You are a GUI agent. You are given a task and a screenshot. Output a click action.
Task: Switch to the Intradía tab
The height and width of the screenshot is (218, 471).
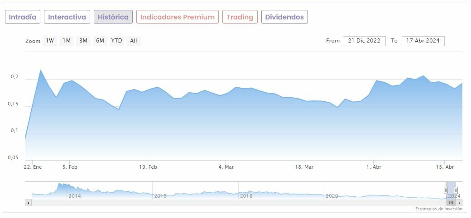(23, 17)
